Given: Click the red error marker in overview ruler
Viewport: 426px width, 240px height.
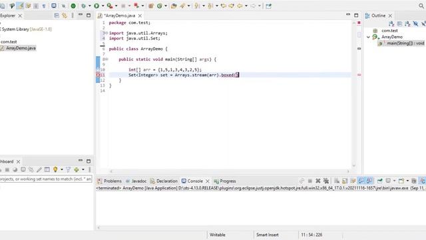Looking at the screenshot, I should pos(359,75).
